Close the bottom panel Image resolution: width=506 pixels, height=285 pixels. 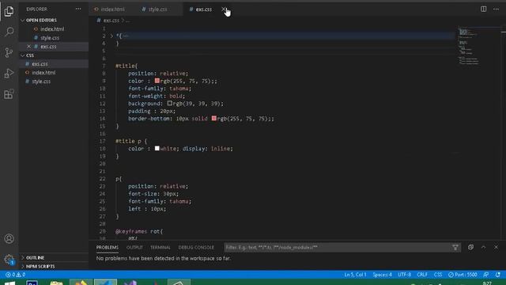(x=496, y=247)
